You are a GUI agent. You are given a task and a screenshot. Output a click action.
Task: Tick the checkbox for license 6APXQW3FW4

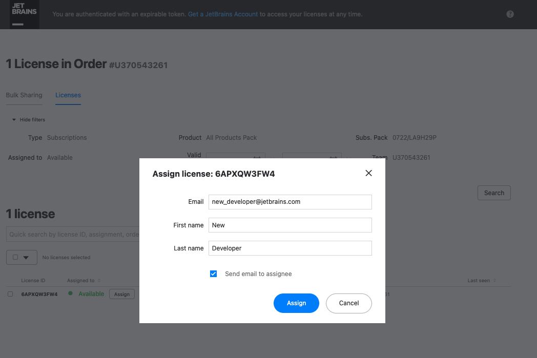10,294
